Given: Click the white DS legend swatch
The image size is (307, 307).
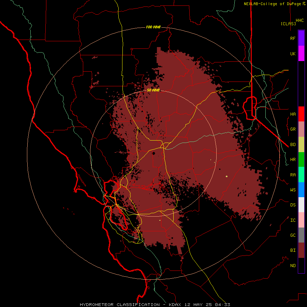Looking at the screenshot, I should click(301, 205).
